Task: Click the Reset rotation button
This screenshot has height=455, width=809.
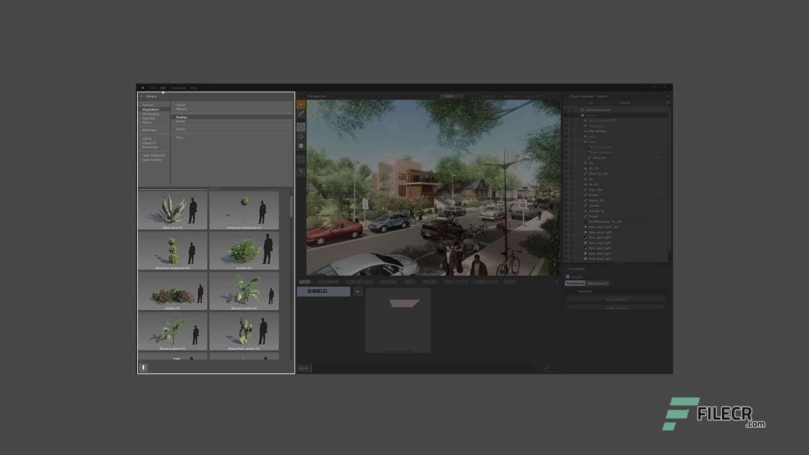Action: pos(616,308)
